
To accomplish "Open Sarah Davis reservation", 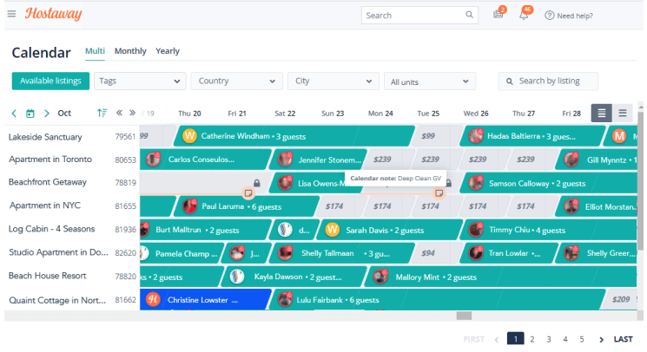I will (390, 230).
